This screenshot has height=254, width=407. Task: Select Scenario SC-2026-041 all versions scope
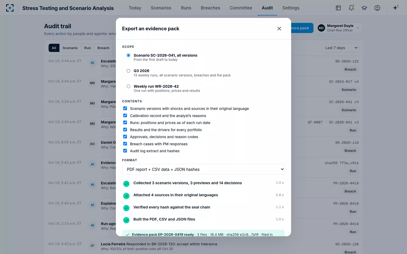[128, 55]
